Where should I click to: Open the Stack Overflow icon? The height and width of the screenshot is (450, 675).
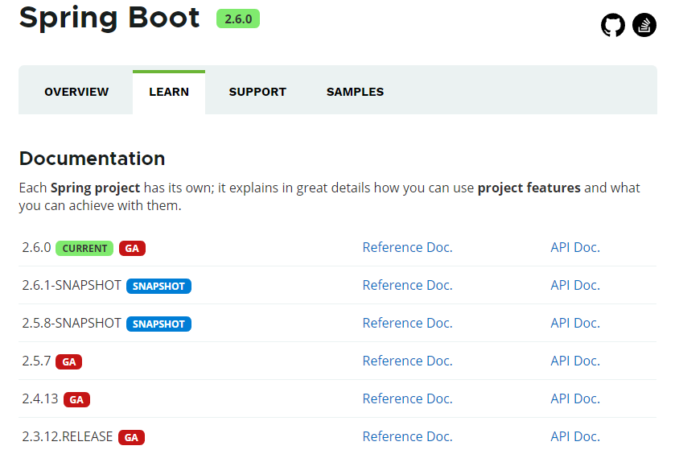[644, 25]
